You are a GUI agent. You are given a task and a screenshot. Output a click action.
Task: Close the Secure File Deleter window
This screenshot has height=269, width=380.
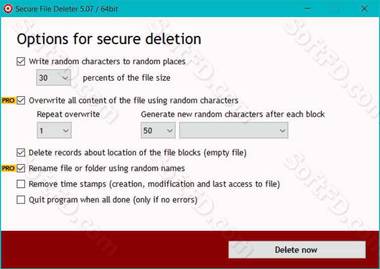pyautogui.click(x=364, y=9)
